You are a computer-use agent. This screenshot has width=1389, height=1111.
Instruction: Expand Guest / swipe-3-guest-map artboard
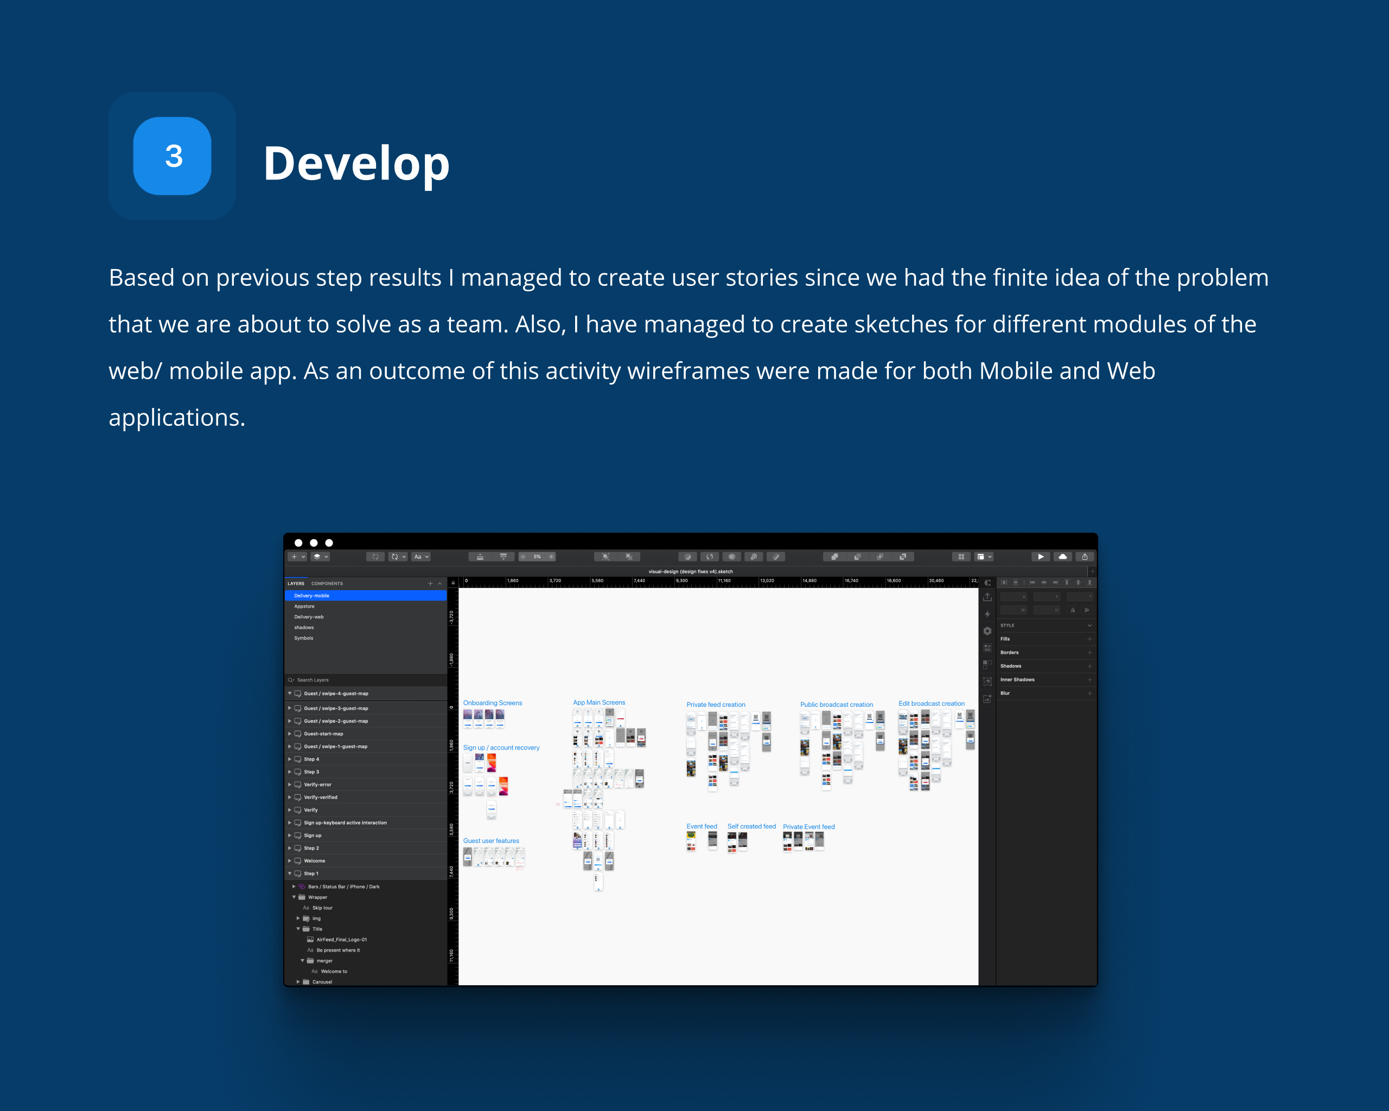pos(289,708)
